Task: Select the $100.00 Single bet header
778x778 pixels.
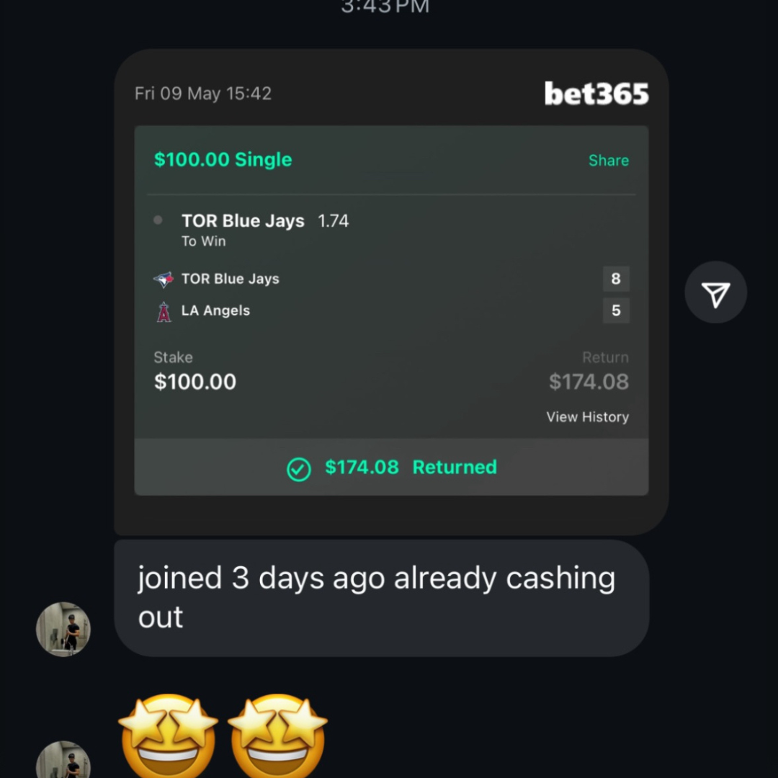Action: pos(223,160)
